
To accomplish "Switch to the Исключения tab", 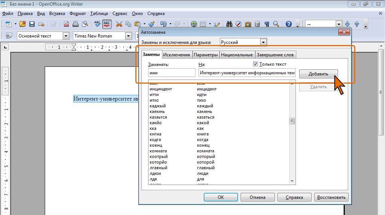I will pos(177,55).
